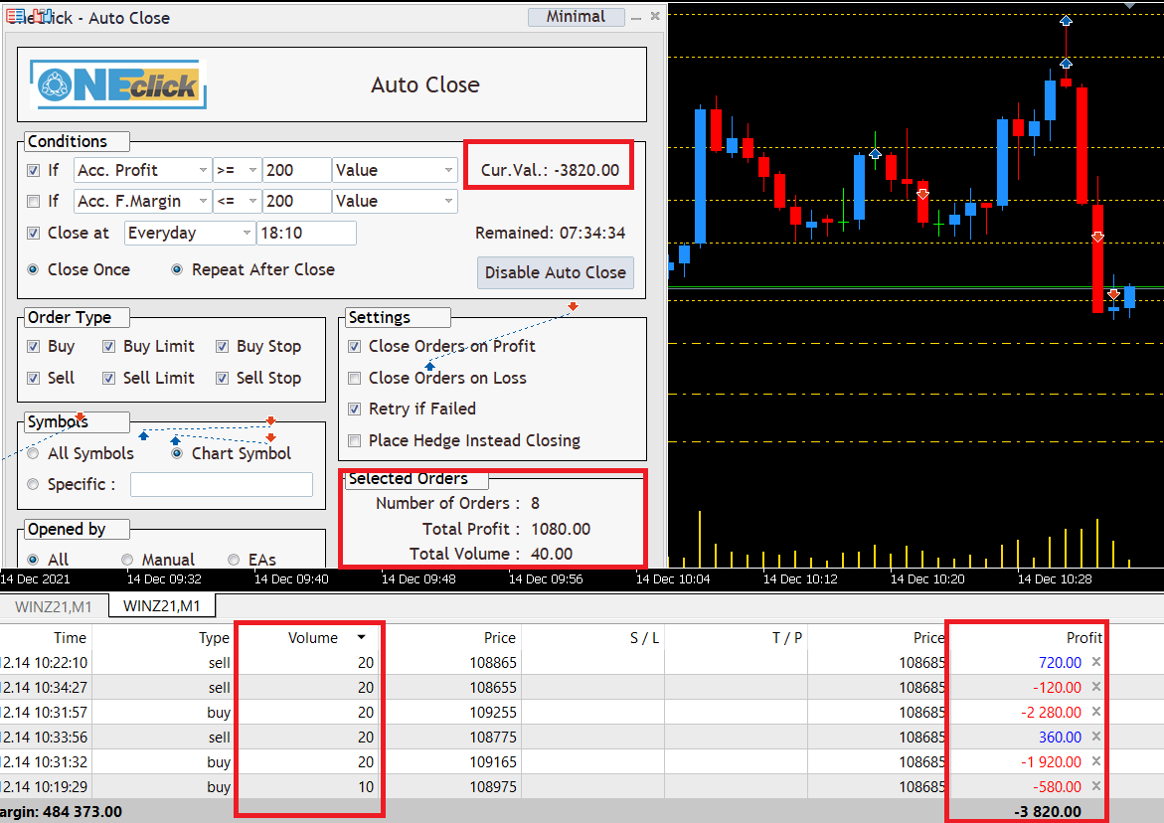Toggle Retry if Failed option
Image resolution: width=1164 pixels, height=823 pixels.
355,409
